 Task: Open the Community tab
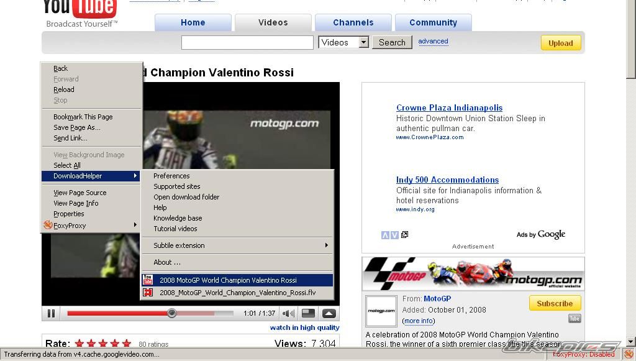point(433,23)
